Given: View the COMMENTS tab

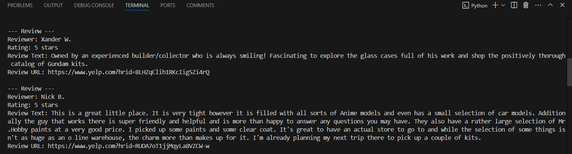Looking at the screenshot, I should point(200,6).
